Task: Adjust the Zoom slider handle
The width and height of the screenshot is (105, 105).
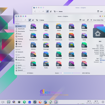Action: tap(63, 73)
